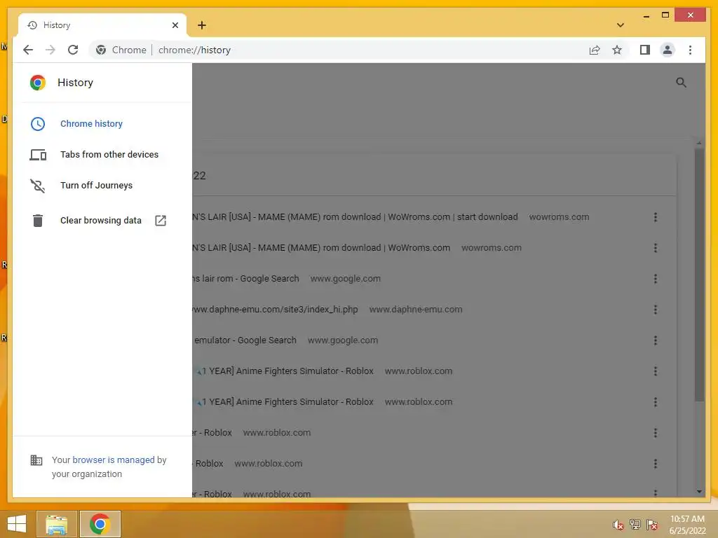Click the forward navigation arrow
Viewport: 718px width, 538px height.
click(x=50, y=50)
